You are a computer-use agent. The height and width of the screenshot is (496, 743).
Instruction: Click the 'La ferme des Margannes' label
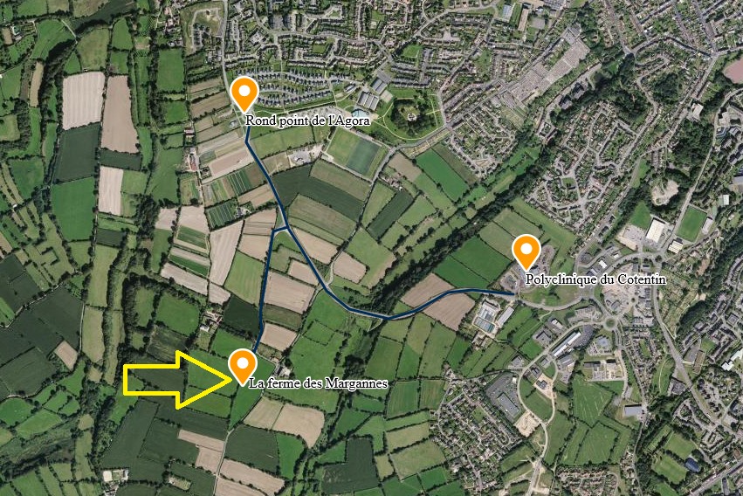coord(318,382)
